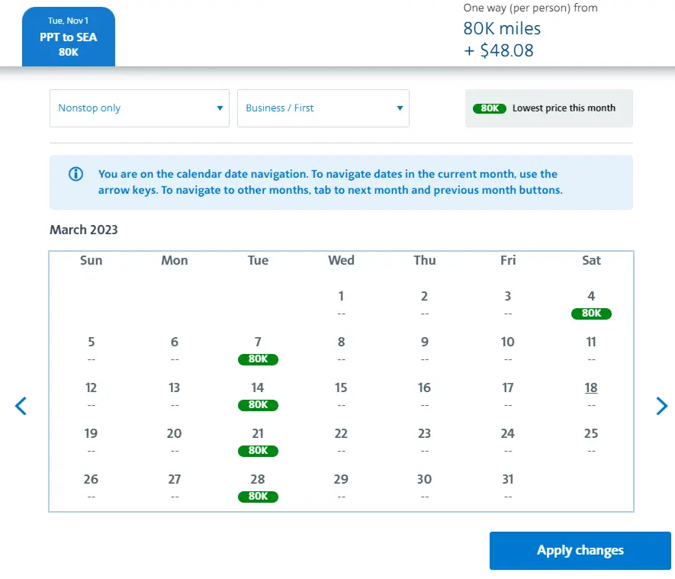Viewport: 675px width, 579px height.
Task: Select Wednesday March 1 in calendar
Action: point(341,303)
